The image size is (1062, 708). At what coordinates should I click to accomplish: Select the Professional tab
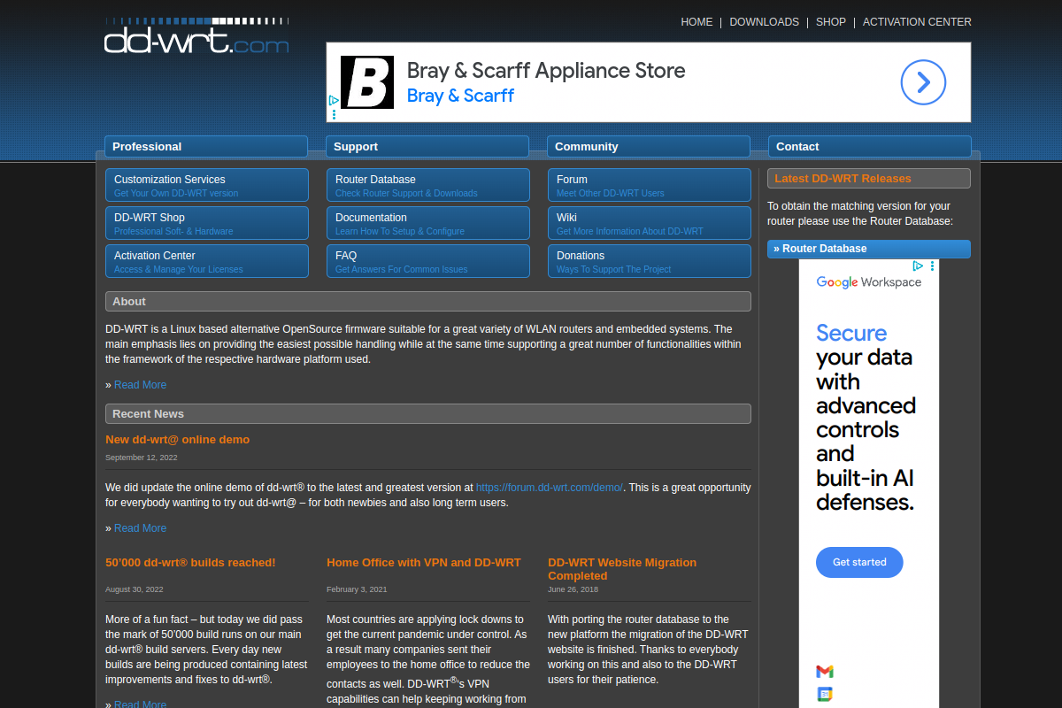point(206,147)
